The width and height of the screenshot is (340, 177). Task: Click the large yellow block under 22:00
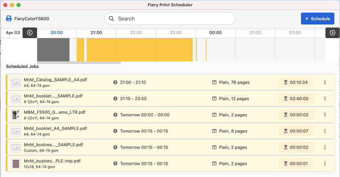pyautogui.click(x=140, y=49)
